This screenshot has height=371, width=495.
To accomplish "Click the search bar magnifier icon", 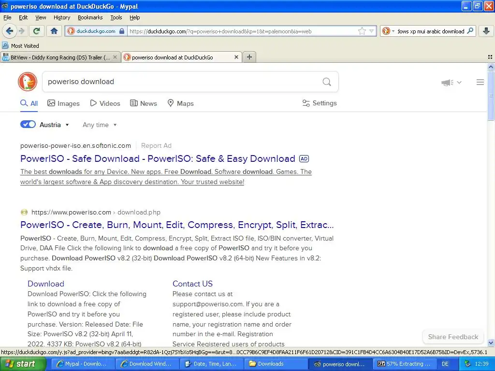I will (x=470, y=31).
